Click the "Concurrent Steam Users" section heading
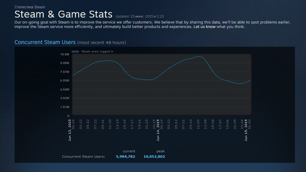 click(45, 42)
